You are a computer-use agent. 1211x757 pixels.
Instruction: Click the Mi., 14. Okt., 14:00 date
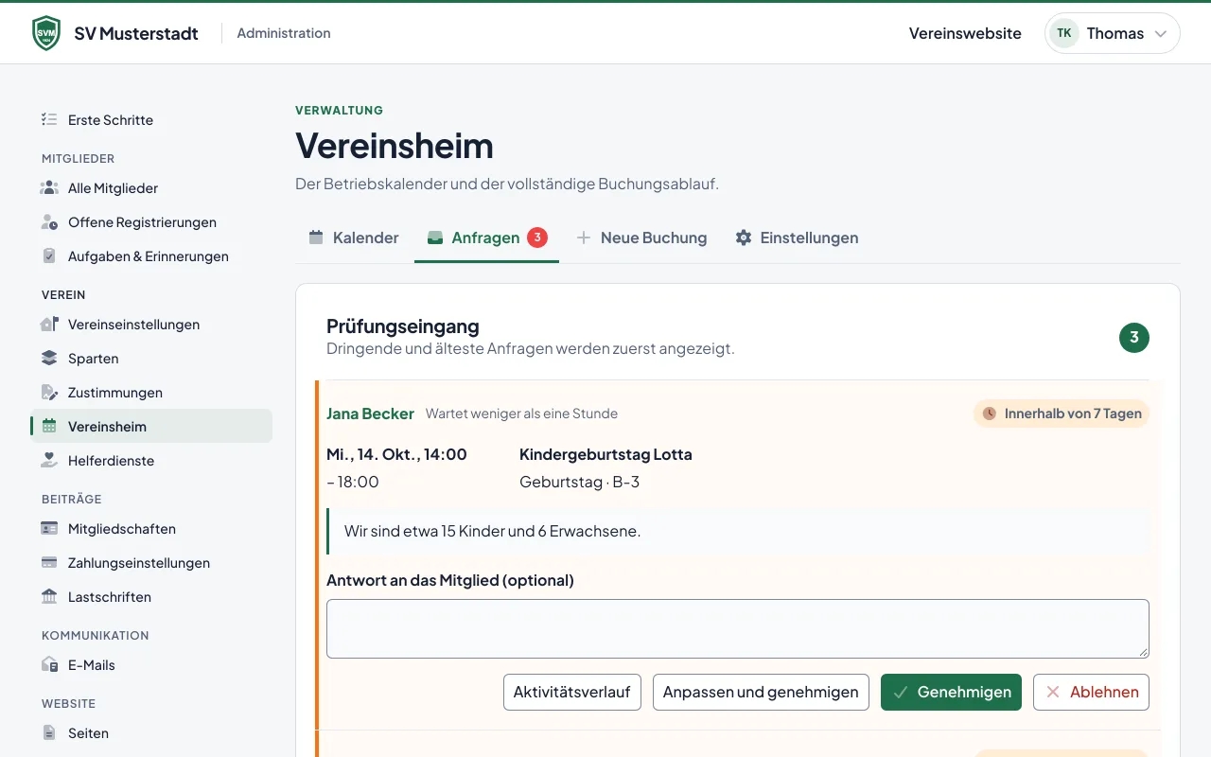396,454
